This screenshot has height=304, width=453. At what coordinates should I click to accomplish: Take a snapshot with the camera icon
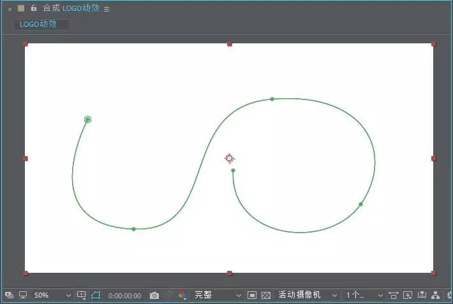click(x=154, y=296)
